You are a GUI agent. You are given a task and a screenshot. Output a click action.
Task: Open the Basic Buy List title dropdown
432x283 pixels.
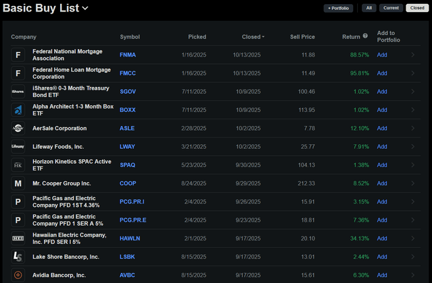(x=84, y=9)
